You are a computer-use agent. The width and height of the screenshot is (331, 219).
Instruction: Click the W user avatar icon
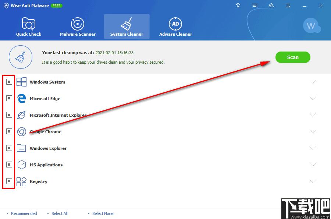[312, 26]
